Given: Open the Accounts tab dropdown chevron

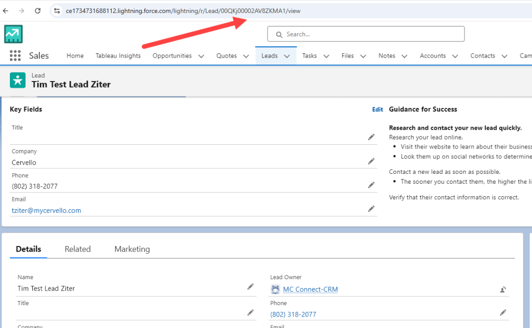Looking at the screenshot, I should (455, 56).
